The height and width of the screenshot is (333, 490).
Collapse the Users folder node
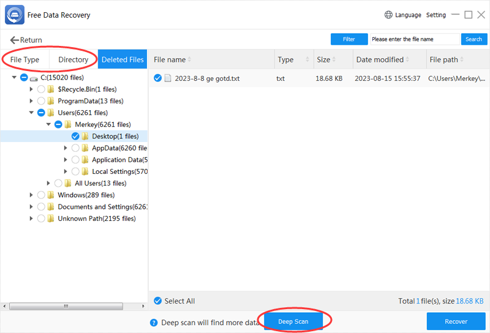click(32, 113)
